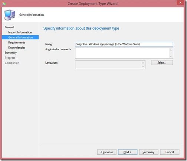Click the Languages list scroll up arrow
This screenshot has width=187, height=161.
point(143,63)
